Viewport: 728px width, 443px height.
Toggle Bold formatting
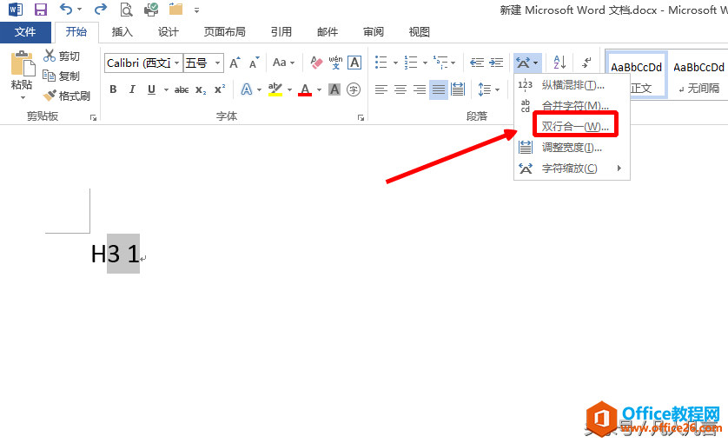point(113,89)
